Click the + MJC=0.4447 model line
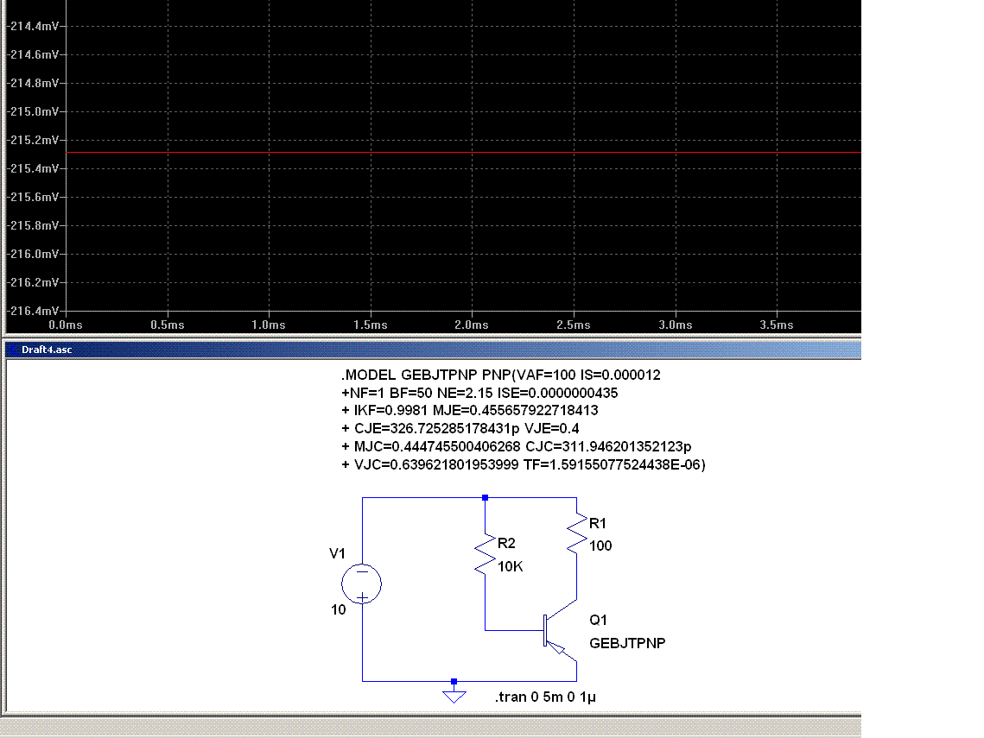Image resolution: width=984 pixels, height=738 pixels. coord(516,447)
